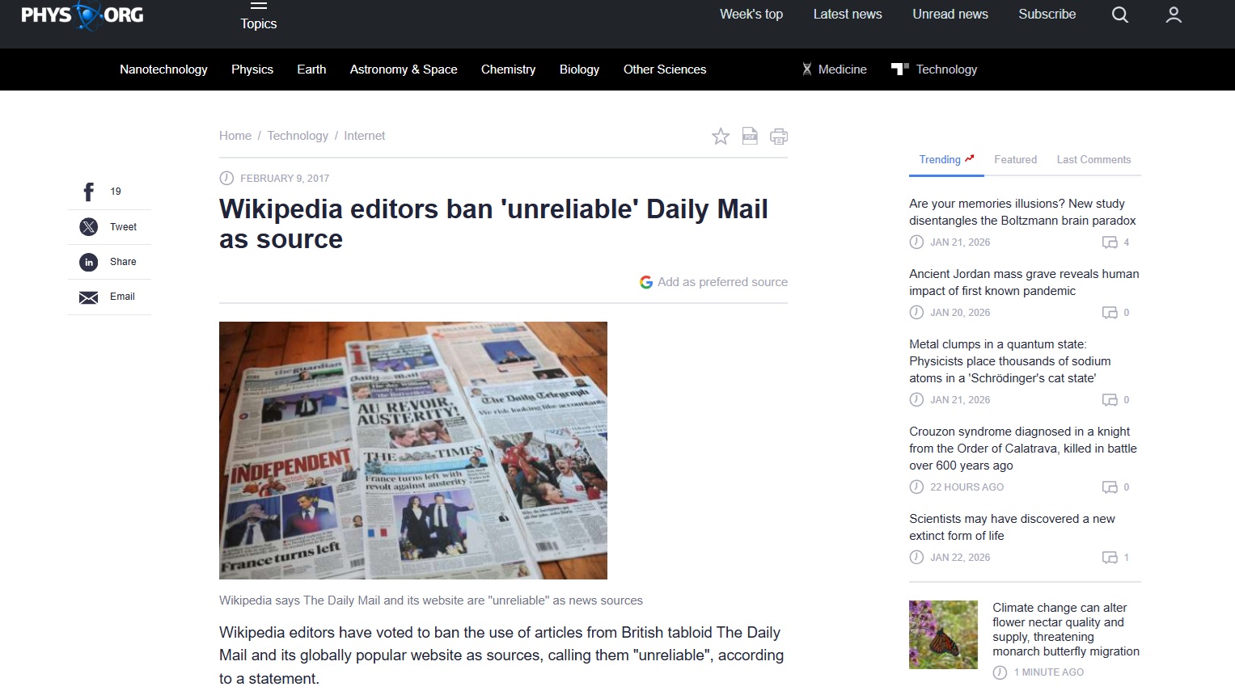Download article using the PDF icon
1235x691 pixels.
coord(750,137)
